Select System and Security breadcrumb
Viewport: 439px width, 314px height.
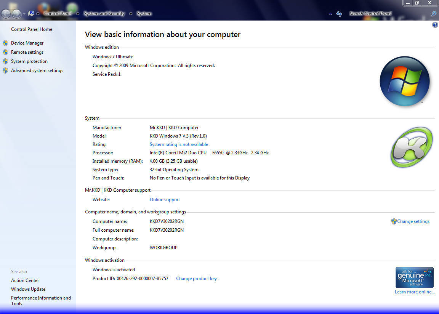(104, 13)
